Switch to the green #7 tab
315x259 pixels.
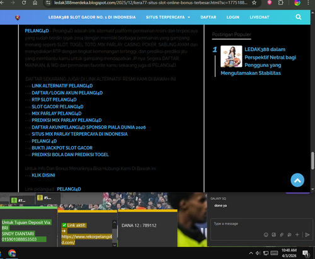22,200
